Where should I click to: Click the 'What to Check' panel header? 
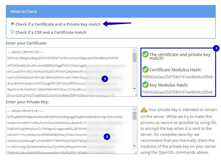tap(111, 11)
